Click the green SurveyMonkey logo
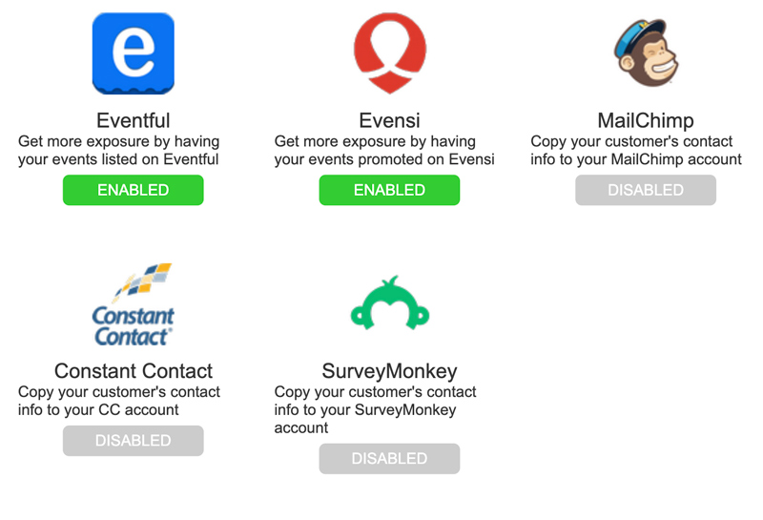 [390, 302]
